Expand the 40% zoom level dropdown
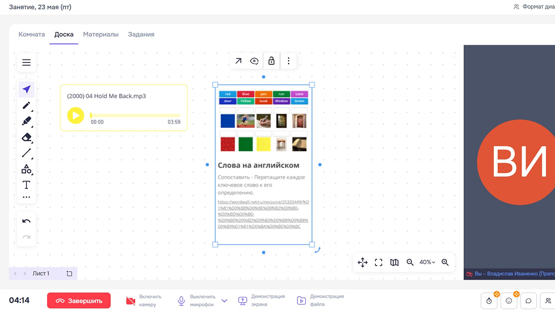Viewport: 555px width, 310px height. [x=427, y=262]
